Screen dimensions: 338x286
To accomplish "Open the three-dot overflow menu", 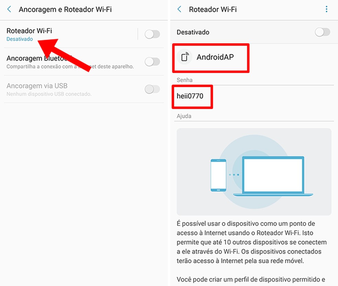I will [327, 9].
